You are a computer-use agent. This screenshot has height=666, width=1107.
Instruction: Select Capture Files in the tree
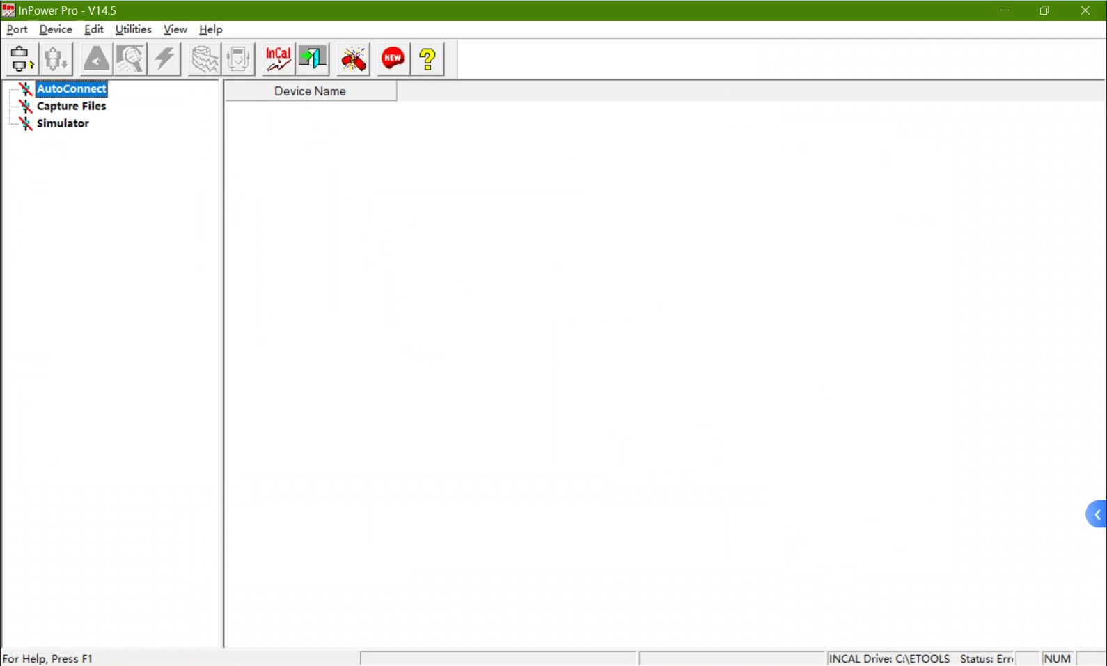point(71,106)
